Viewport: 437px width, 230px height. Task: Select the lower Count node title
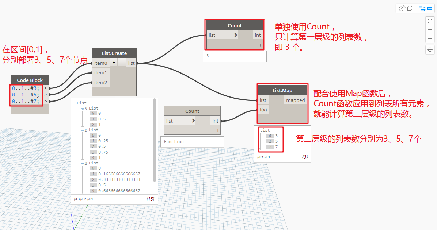tap(192, 111)
